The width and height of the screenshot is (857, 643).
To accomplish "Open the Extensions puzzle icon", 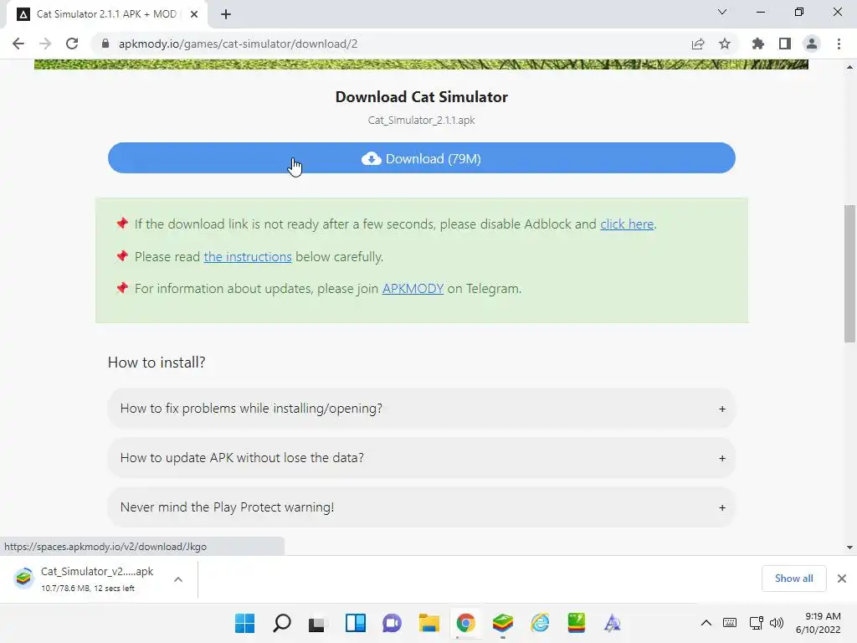I will pos(758,44).
